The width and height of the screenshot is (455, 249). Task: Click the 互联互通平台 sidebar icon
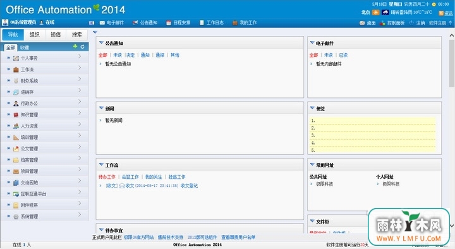16,194
